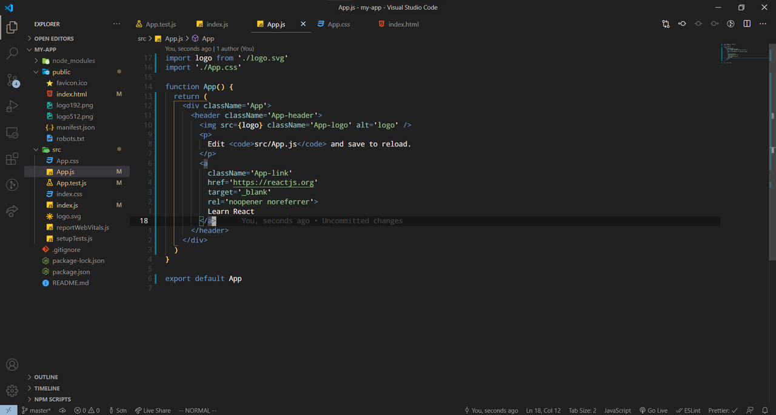Screen dimensions: 776x415
Task: Open the Accounts menu icon
Action: pyautogui.click(x=12, y=365)
